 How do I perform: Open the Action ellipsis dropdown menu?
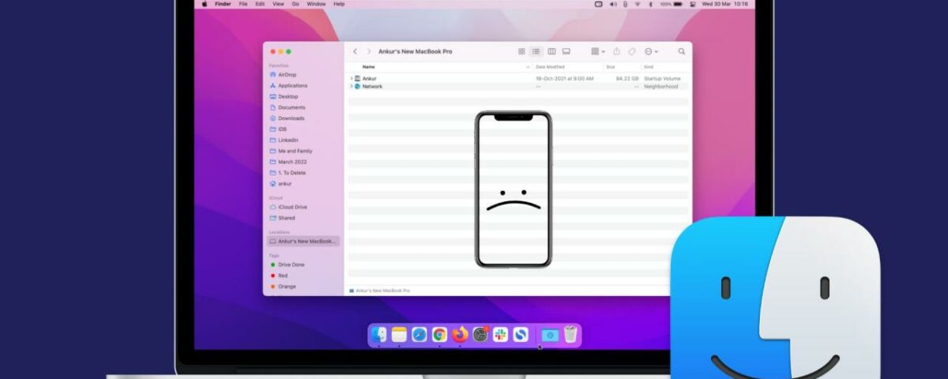pyautogui.click(x=651, y=51)
